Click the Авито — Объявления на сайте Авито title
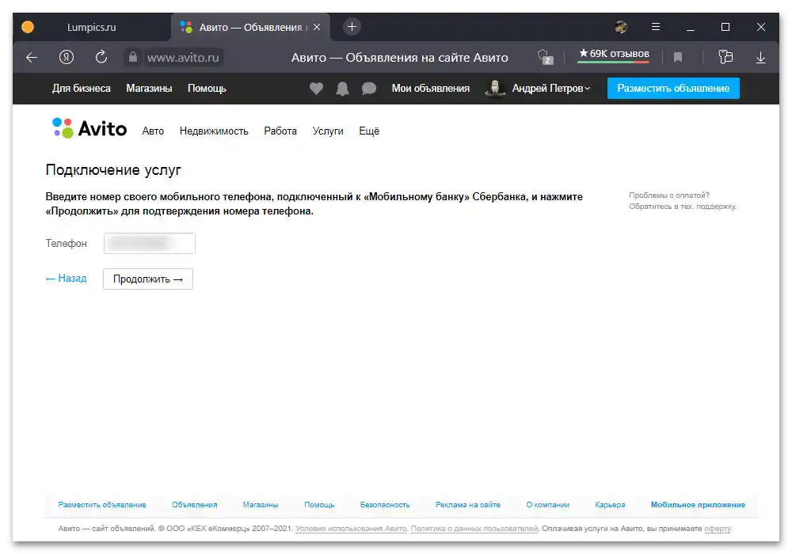This screenshot has height=554, width=792. click(x=399, y=58)
